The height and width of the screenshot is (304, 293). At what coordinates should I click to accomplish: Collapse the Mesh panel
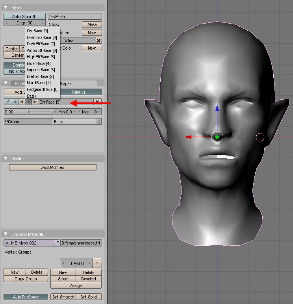tap(6, 8)
